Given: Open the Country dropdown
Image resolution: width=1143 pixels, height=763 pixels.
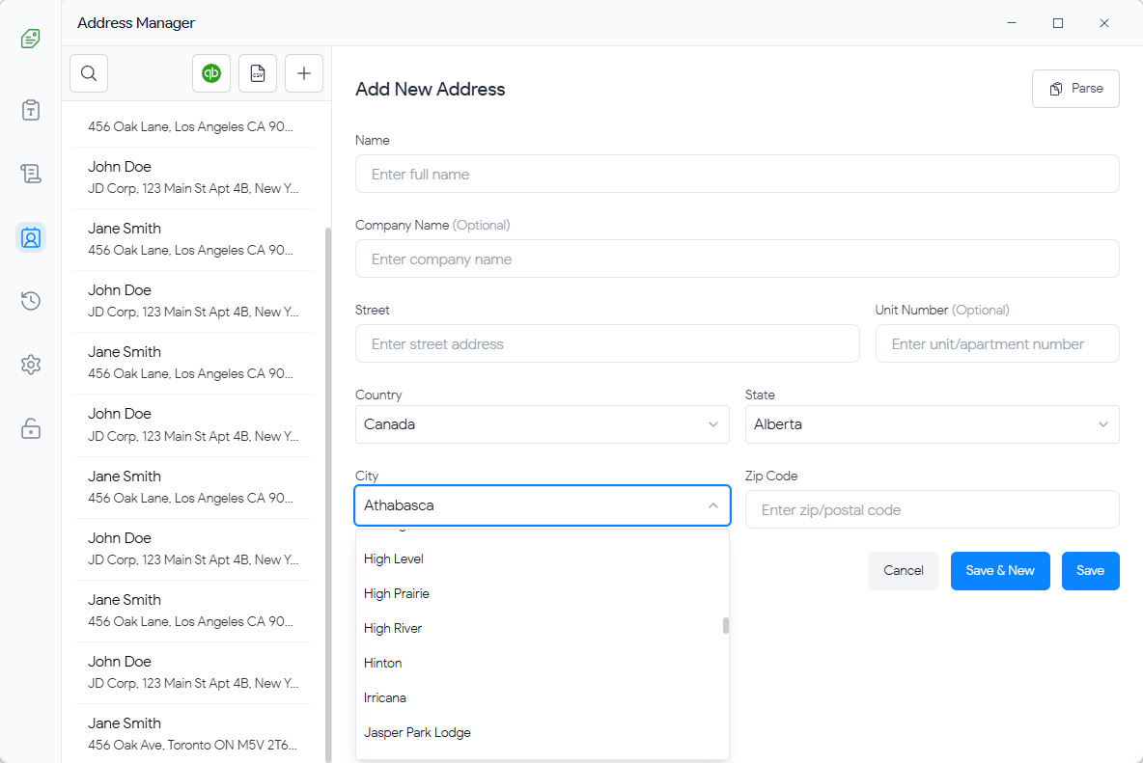Looking at the screenshot, I should pos(543,424).
